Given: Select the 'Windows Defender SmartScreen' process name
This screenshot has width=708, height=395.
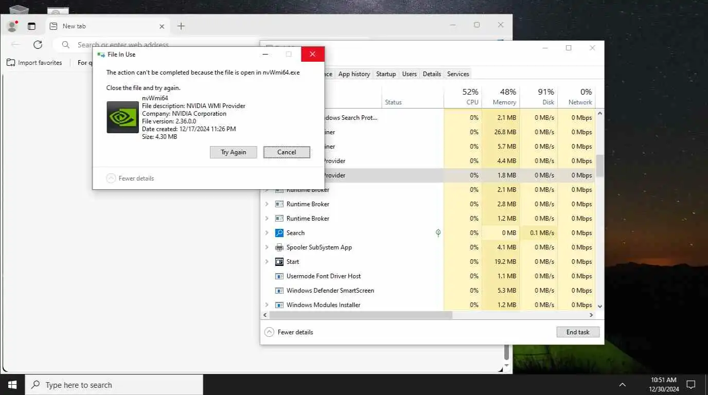Looking at the screenshot, I should tap(330, 291).
